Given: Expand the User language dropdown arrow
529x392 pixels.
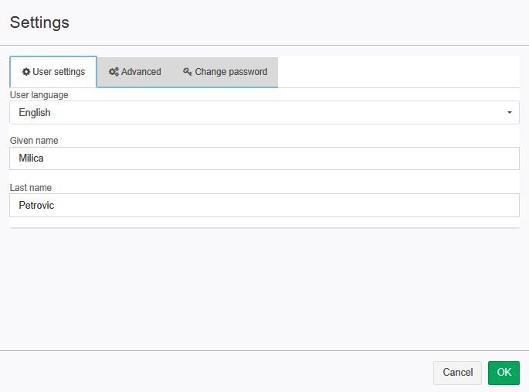Looking at the screenshot, I should pyautogui.click(x=510, y=112).
